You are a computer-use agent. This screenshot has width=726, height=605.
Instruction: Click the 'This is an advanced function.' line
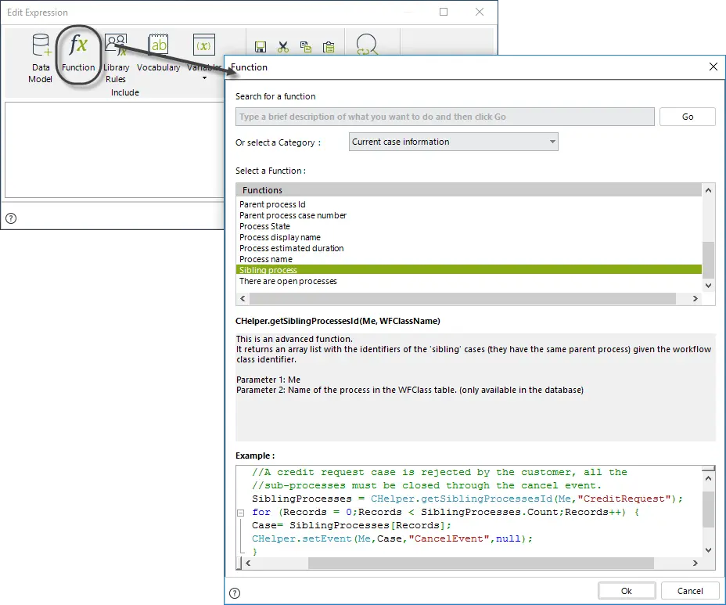[294, 339]
